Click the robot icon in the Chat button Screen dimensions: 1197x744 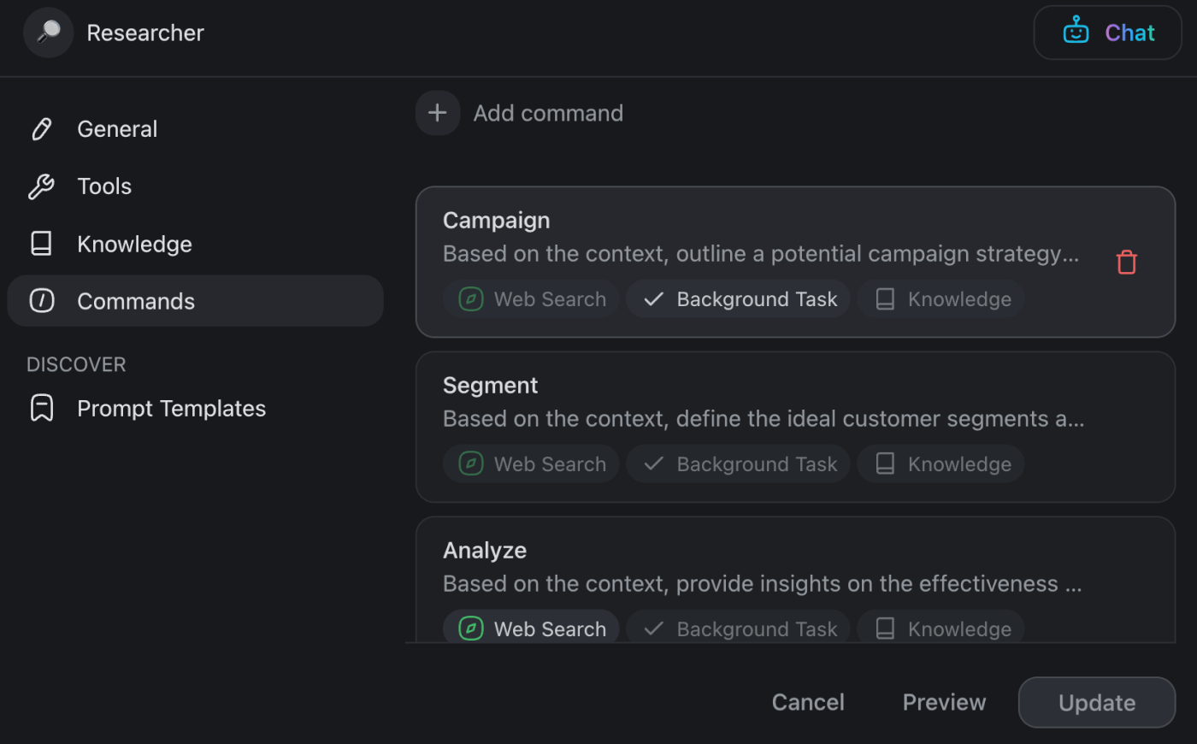tap(1076, 32)
